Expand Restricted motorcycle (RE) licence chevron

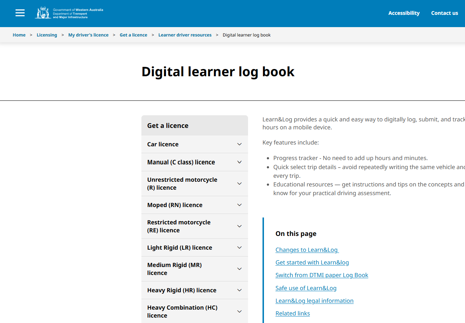(239, 226)
